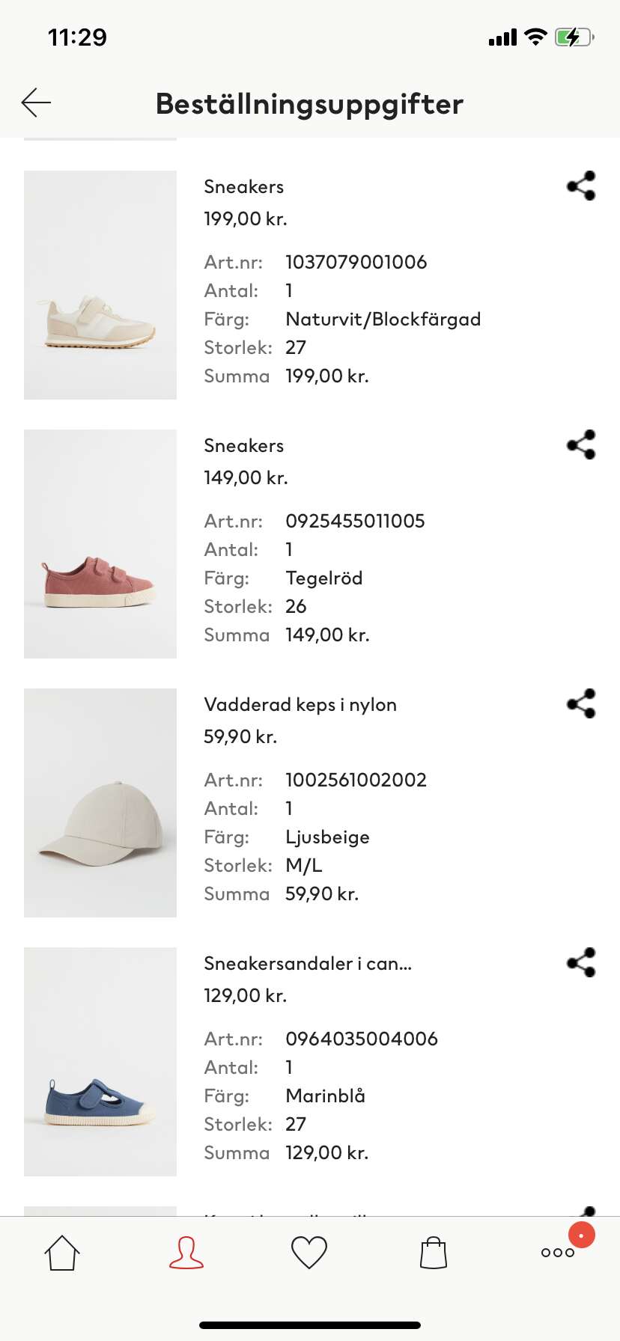Open the more options menu

point(558,1253)
